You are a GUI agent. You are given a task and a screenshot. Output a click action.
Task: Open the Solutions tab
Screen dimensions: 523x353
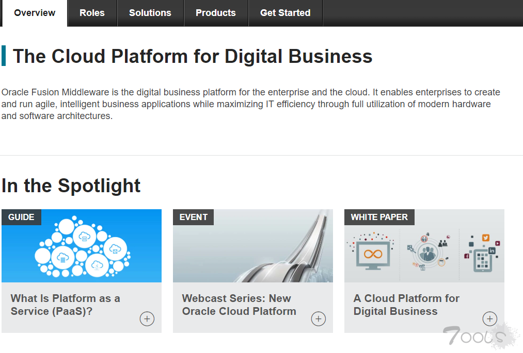[x=150, y=13]
